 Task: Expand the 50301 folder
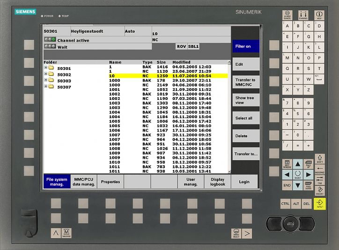(x=46, y=68)
